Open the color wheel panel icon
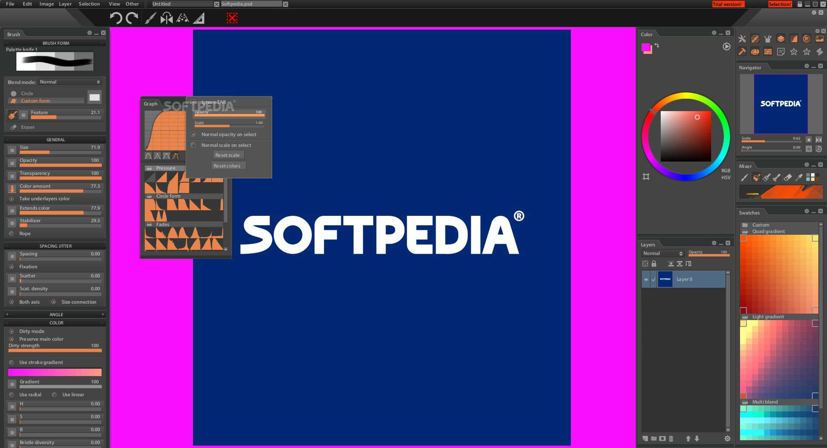 click(807, 39)
